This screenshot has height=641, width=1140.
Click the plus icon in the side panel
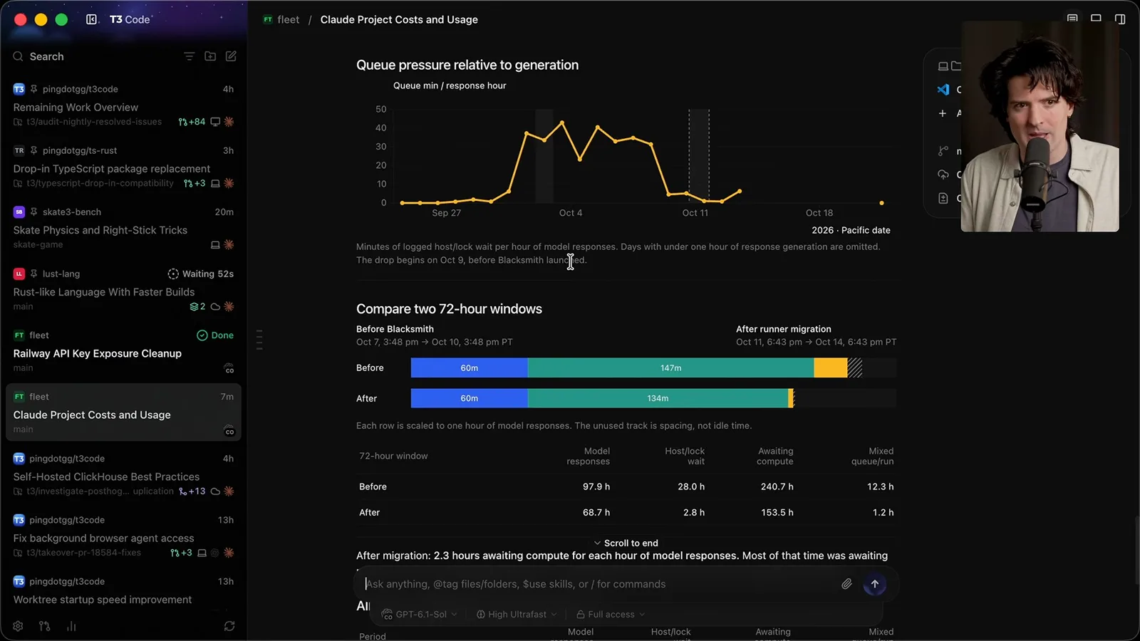(x=943, y=113)
